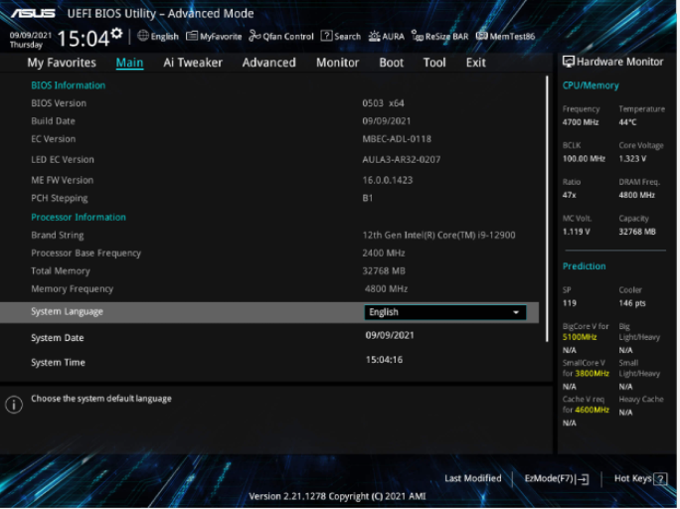The image size is (680, 509).
Task: Click Processor Base Frequency 2400 MHz value
Action: pos(384,254)
